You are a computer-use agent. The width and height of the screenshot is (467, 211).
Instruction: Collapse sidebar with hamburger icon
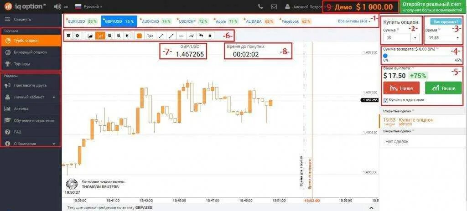(x=8, y=19)
